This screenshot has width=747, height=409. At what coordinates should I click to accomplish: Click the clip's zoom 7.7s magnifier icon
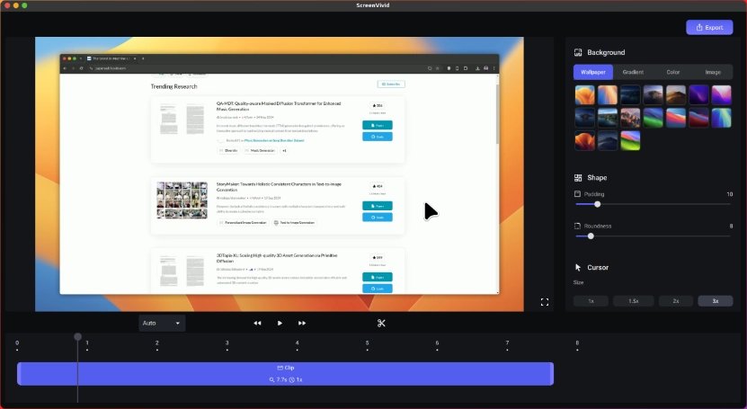(271, 379)
